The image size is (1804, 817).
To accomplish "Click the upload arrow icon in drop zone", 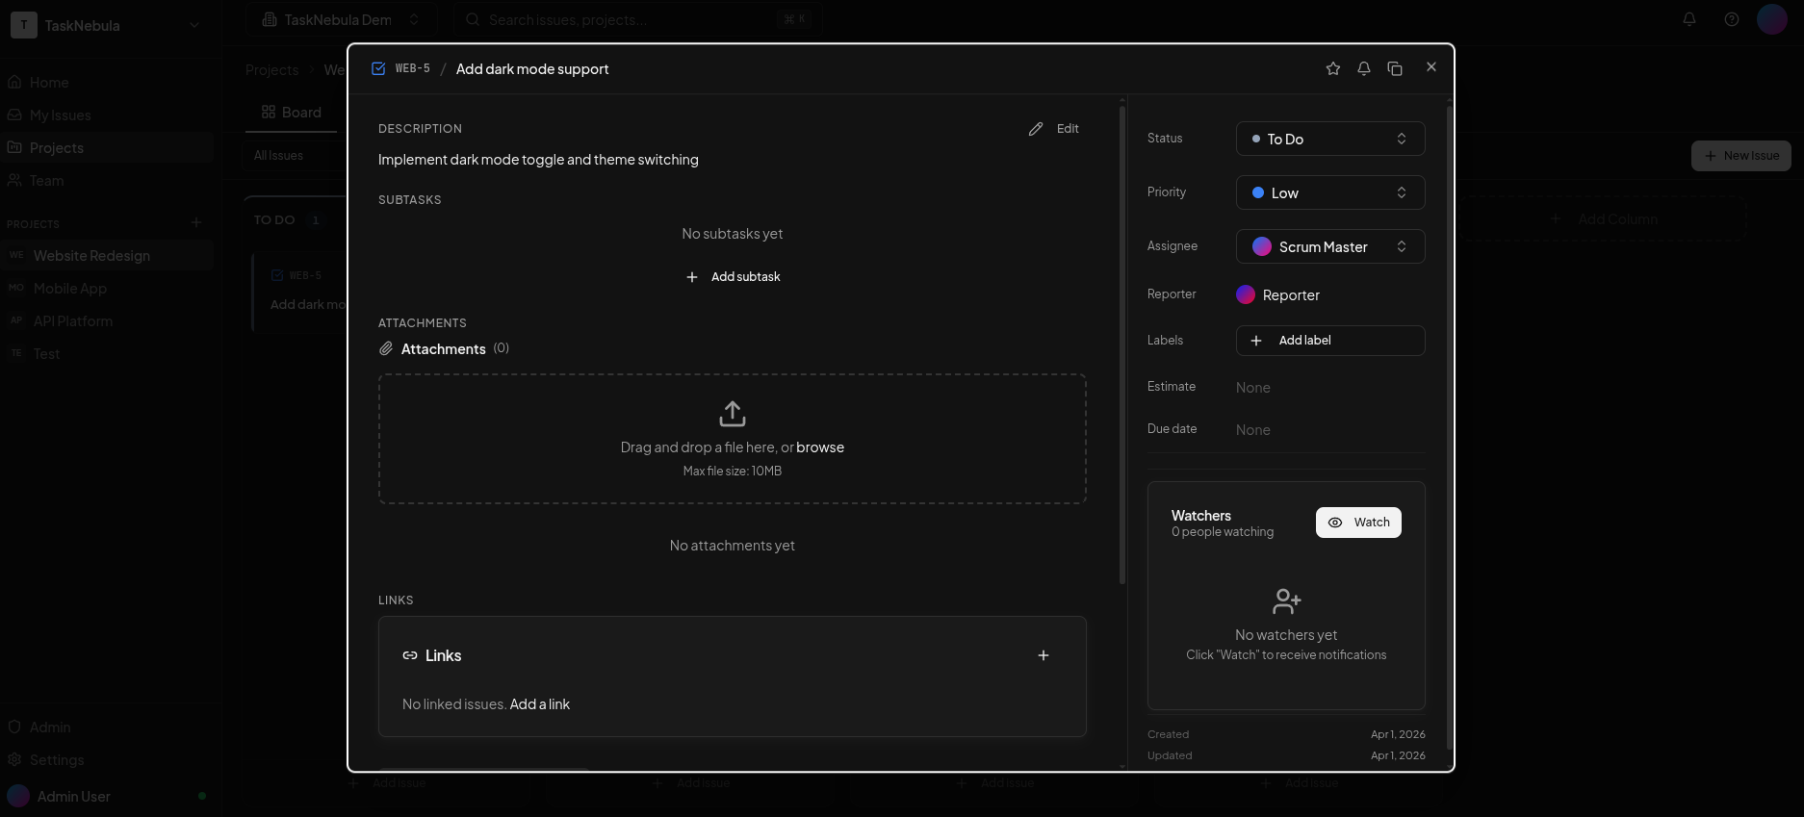I will click(733, 414).
